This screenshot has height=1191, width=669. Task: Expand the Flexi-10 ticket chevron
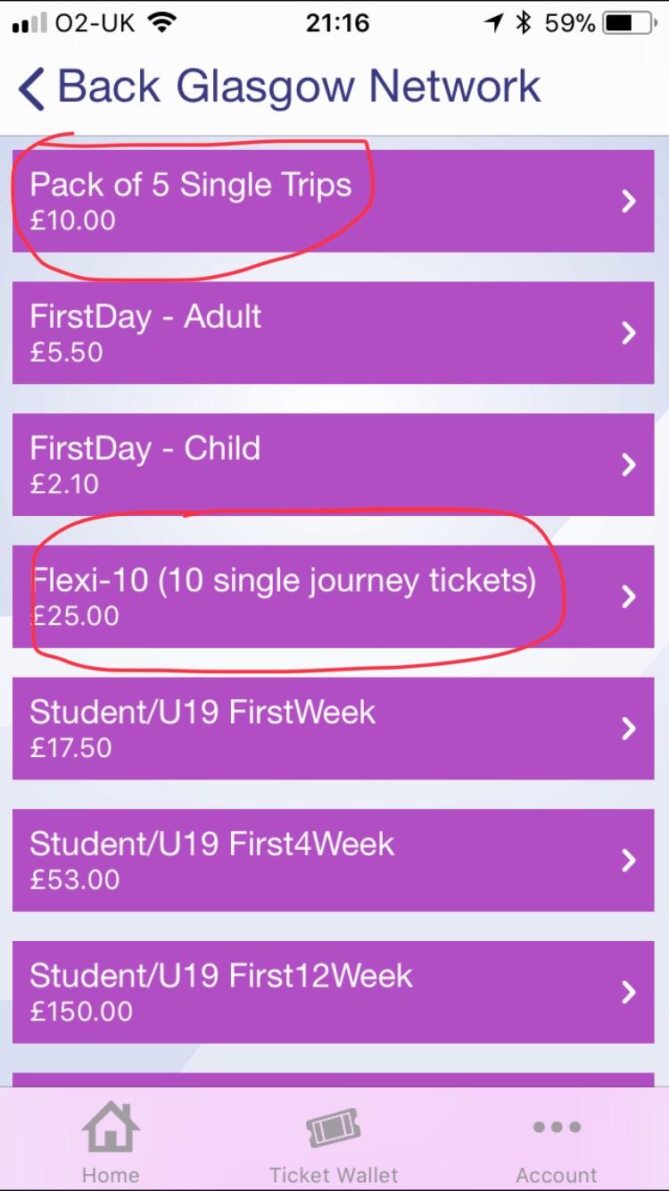coord(630,595)
